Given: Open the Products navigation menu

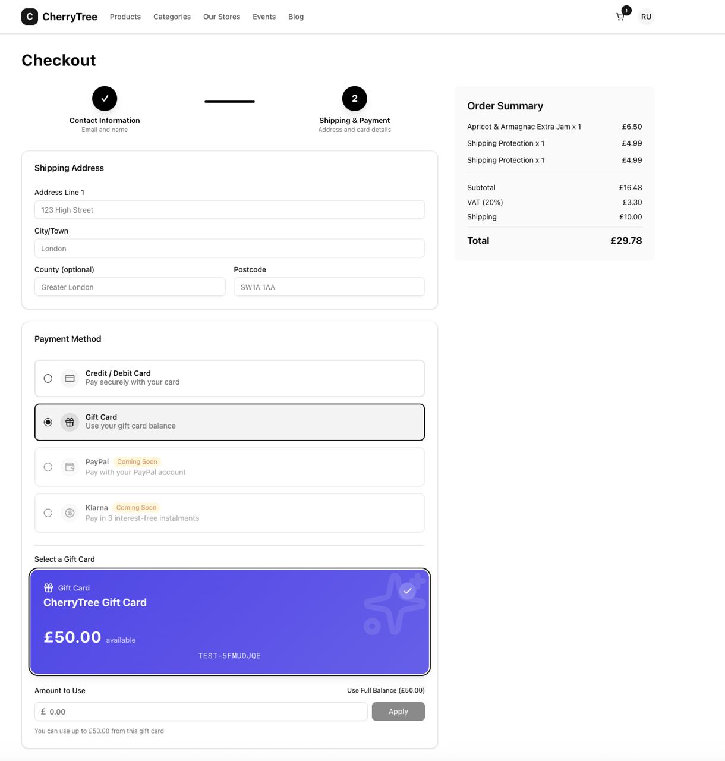Looking at the screenshot, I should click(x=125, y=17).
